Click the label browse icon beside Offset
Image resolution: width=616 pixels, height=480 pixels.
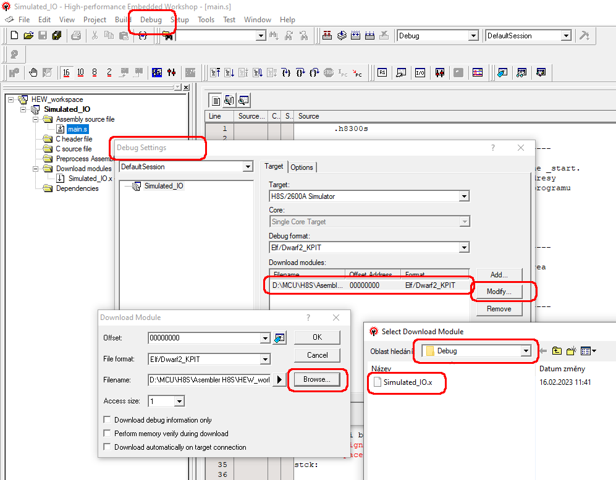[281, 338]
